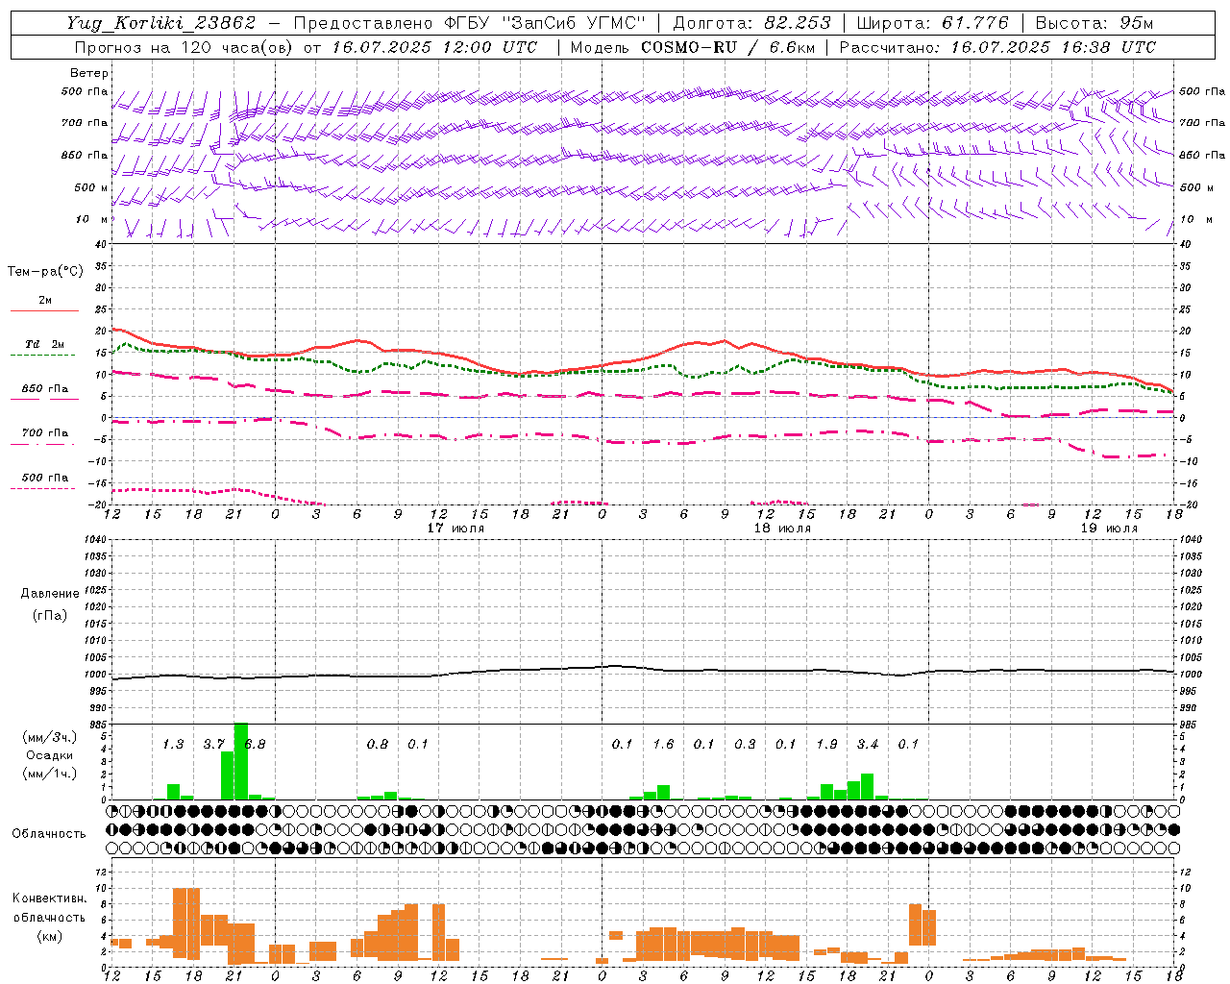Click the red 2м legend line sample

pyautogui.click(x=44, y=310)
